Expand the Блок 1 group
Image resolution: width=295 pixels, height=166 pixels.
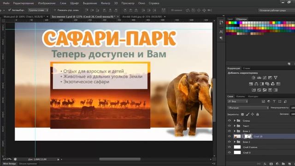[x=235, y=131]
